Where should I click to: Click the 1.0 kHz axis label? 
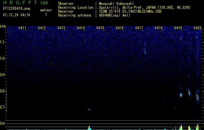[3, 58]
